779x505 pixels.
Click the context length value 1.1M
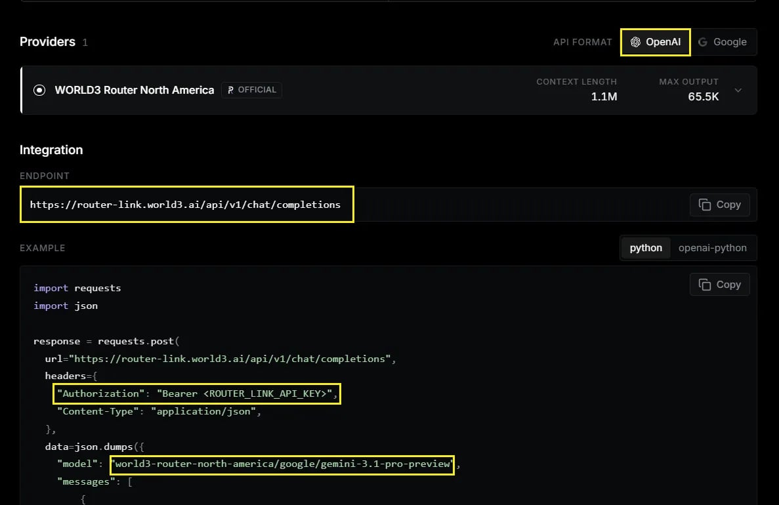(x=604, y=97)
